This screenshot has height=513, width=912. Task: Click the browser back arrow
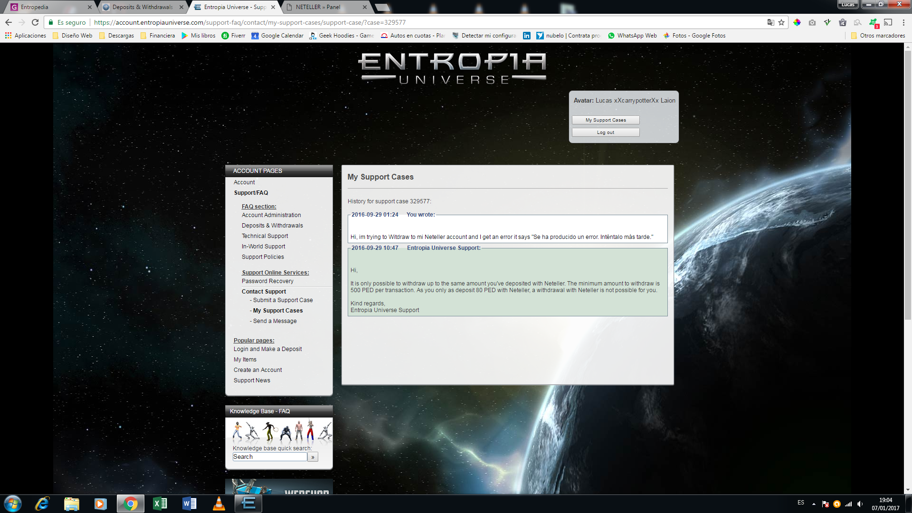tap(9, 22)
